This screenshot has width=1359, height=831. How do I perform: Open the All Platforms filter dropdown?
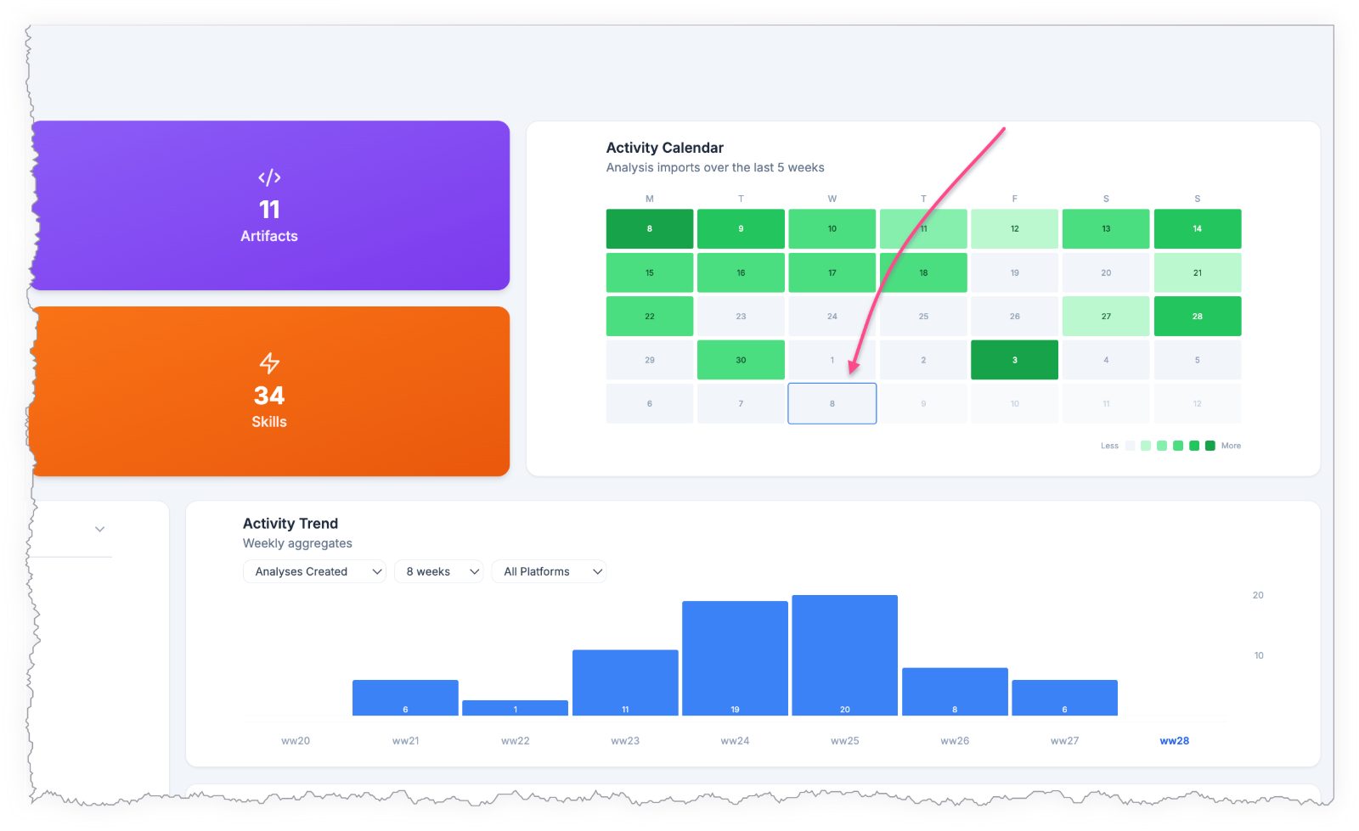pyautogui.click(x=549, y=571)
